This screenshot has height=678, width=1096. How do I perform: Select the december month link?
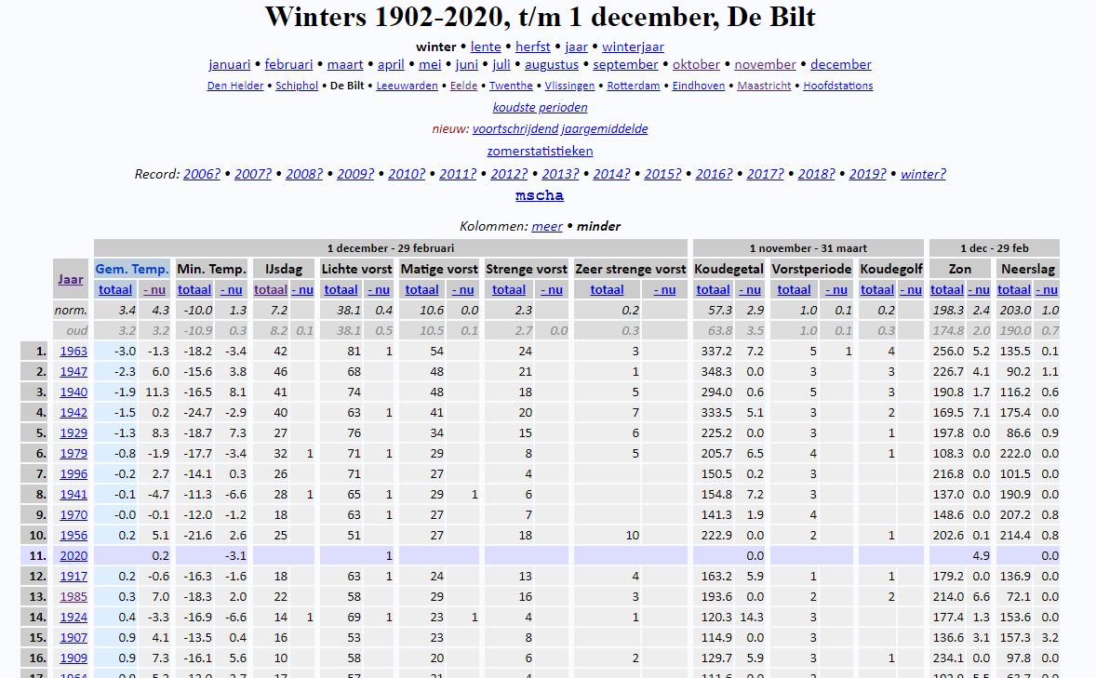click(841, 64)
